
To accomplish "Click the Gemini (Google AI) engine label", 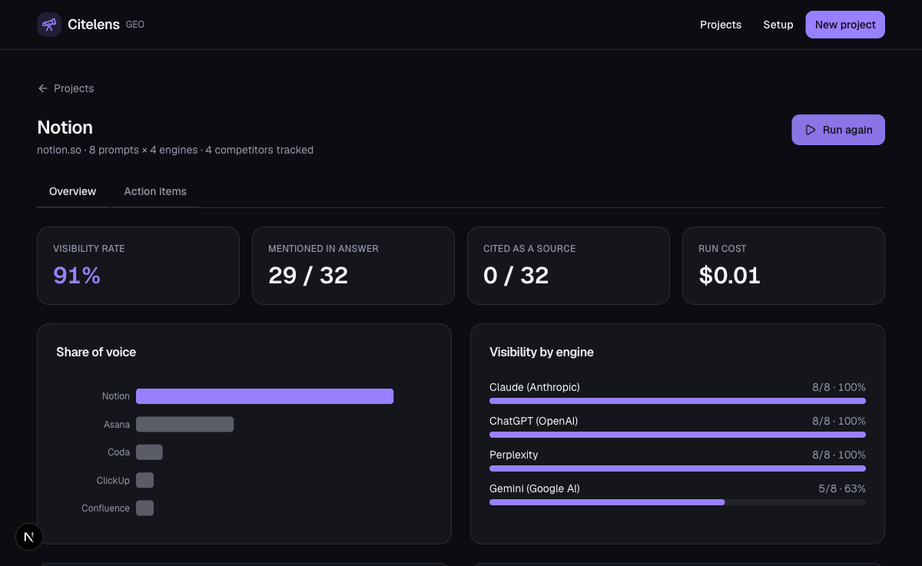I will coord(535,488).
